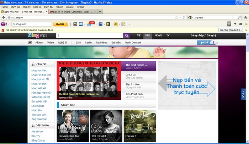Viewport: 249px width, 144px height.
Task: Select the TV tab in Zing header
Action: [168, 35]
